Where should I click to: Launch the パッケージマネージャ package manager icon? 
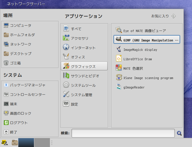(x=6, y=85)
